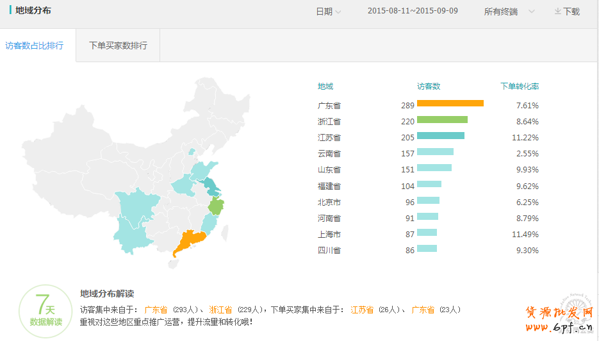Screen dimensions: 599x341
Task: Select the 上海市 row in region list
Action: pos(329,235)
